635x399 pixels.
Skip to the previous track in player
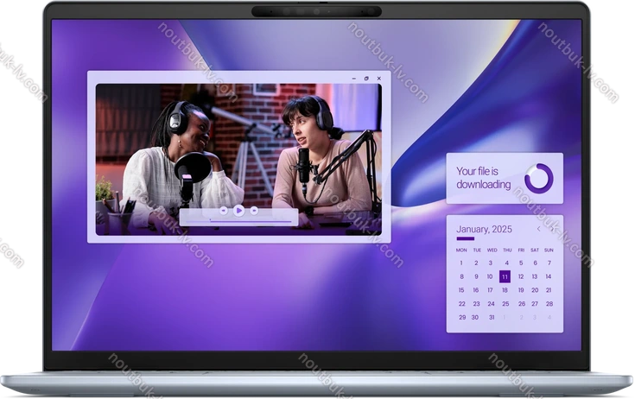tap(224, 210)
